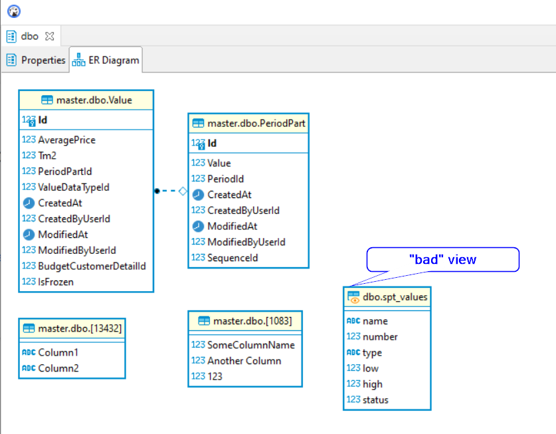Select the master.dbo.PeriodPart table header
Image resolution: width=556 pixels, height=434 pixels.
point(248,123)
